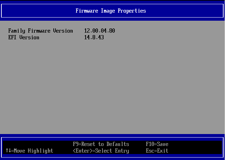
Task: Click the up-down arrows Move Highlight icon
Action: click(x=8, y=151)
